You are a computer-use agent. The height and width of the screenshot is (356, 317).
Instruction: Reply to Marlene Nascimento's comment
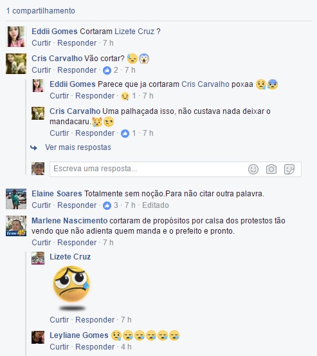[x=77, y=243]
